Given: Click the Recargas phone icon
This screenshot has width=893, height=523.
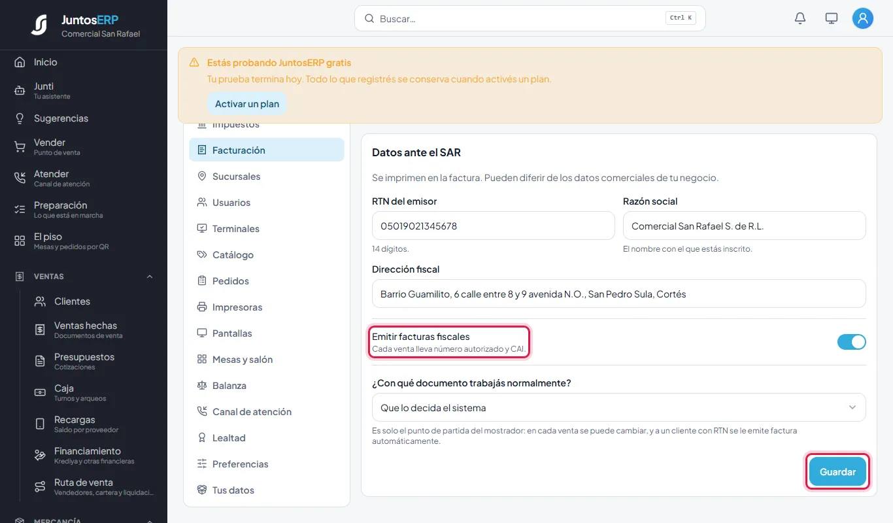Looking at the screenshot, I should coord(40,424).
